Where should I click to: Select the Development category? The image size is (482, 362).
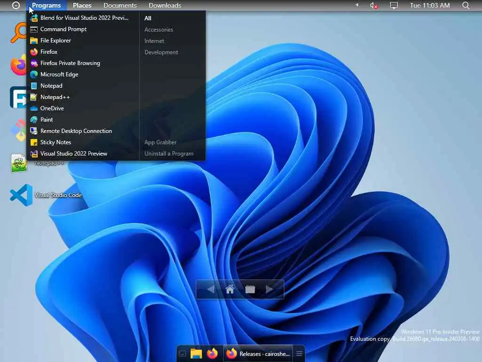[x=161, y=52]
